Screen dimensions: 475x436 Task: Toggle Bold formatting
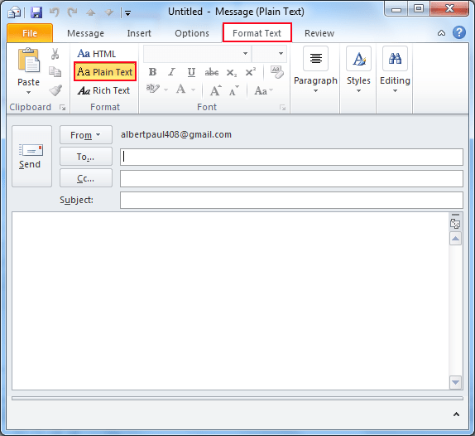[x=152, y=72]
